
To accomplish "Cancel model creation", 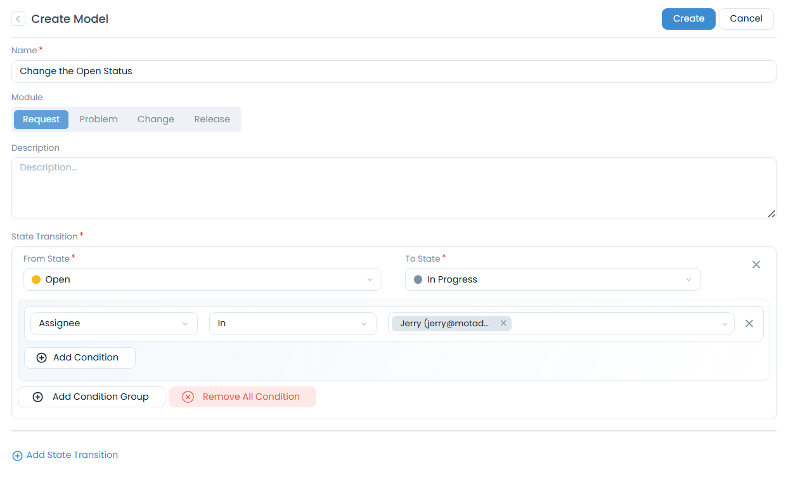I will [745, 19].
